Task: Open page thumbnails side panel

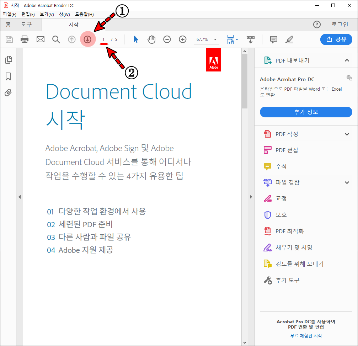Action: click(x=9, y=60)
